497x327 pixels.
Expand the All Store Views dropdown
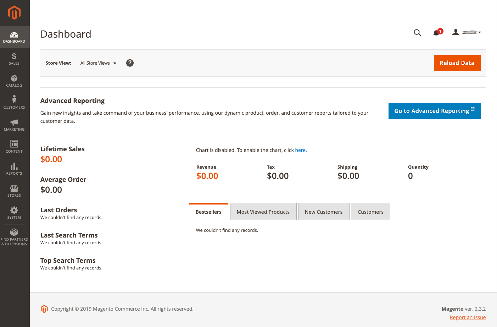pyautogui.click(x=98, y=63)
